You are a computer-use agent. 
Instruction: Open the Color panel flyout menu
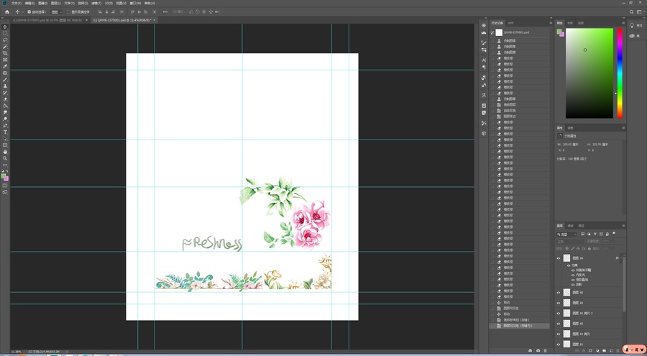click(623, 23)
